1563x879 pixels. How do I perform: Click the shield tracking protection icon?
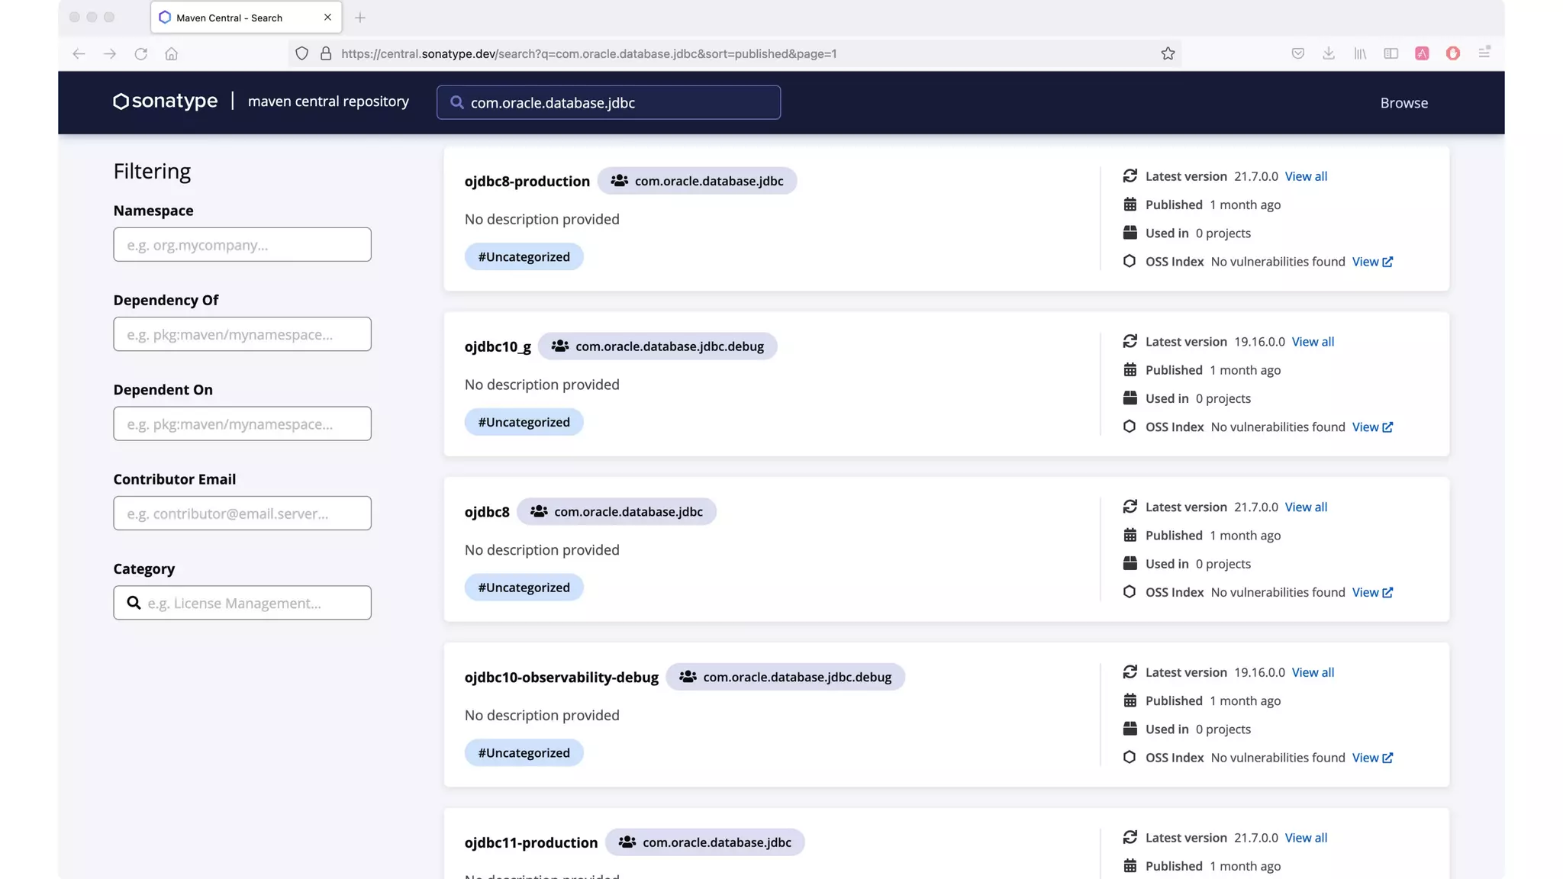302,53
